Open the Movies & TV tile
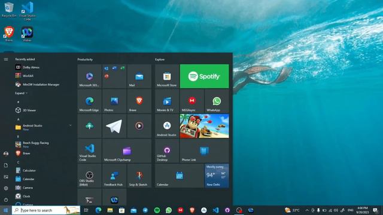This screenshot has width=383, height=215. click(x=167, y=101)
